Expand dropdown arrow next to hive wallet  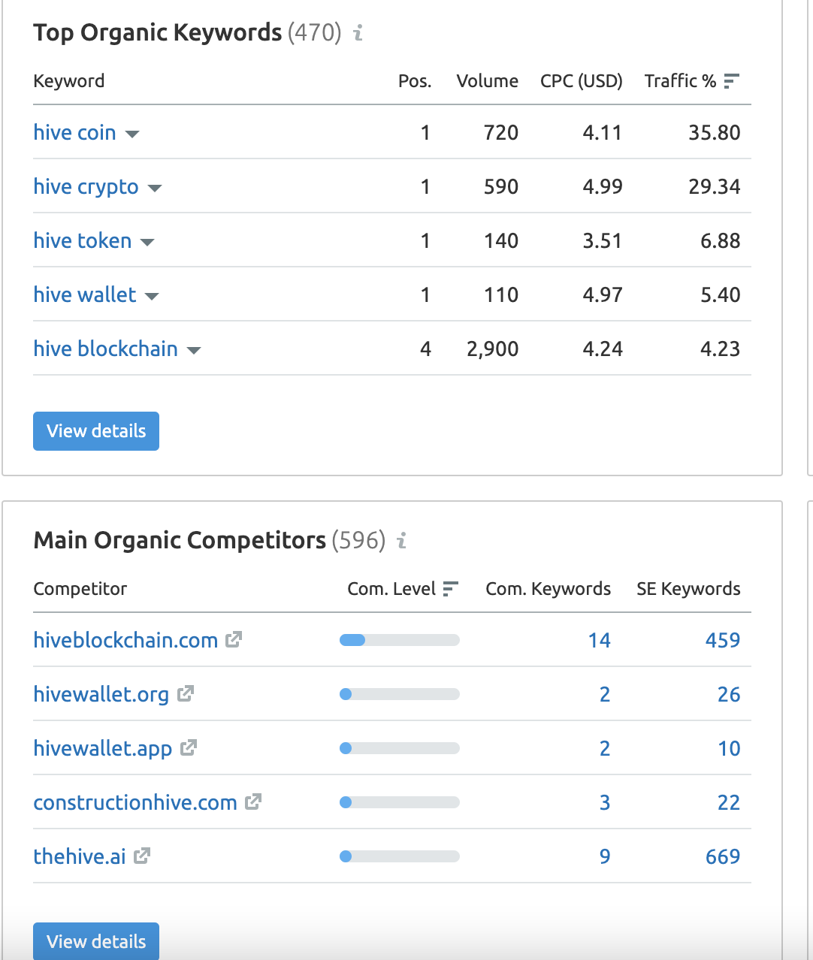point(152,297)
